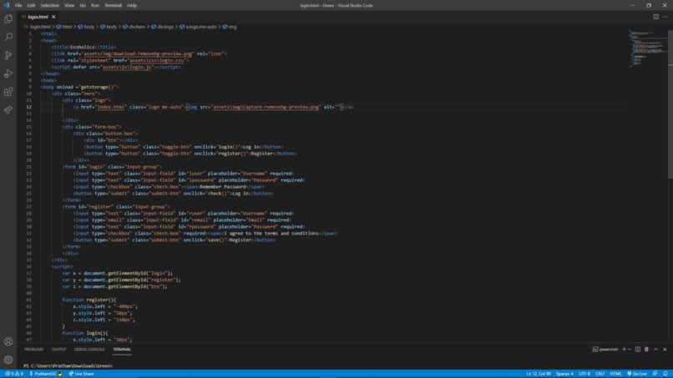Open the View menu
The height and width of the screenshot is (378, 673).
pos(69,6)
